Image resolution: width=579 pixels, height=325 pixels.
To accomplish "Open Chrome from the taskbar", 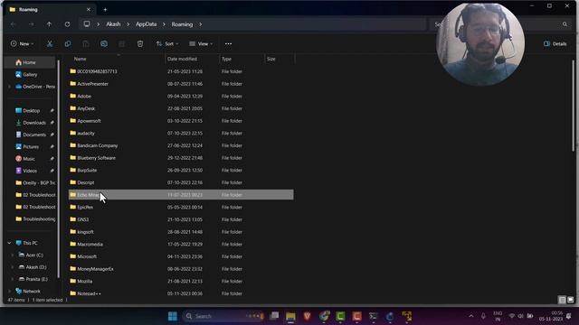I will (324, 316).
